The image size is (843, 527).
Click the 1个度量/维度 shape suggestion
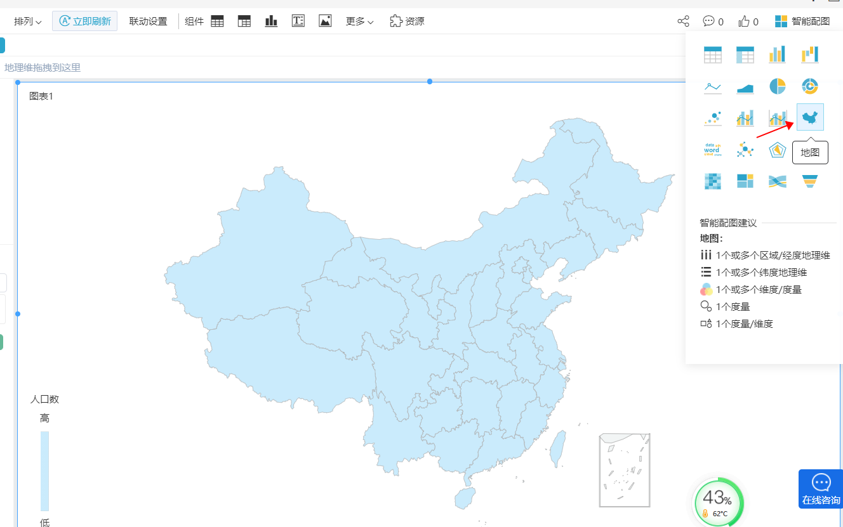[x=736, y=324]
